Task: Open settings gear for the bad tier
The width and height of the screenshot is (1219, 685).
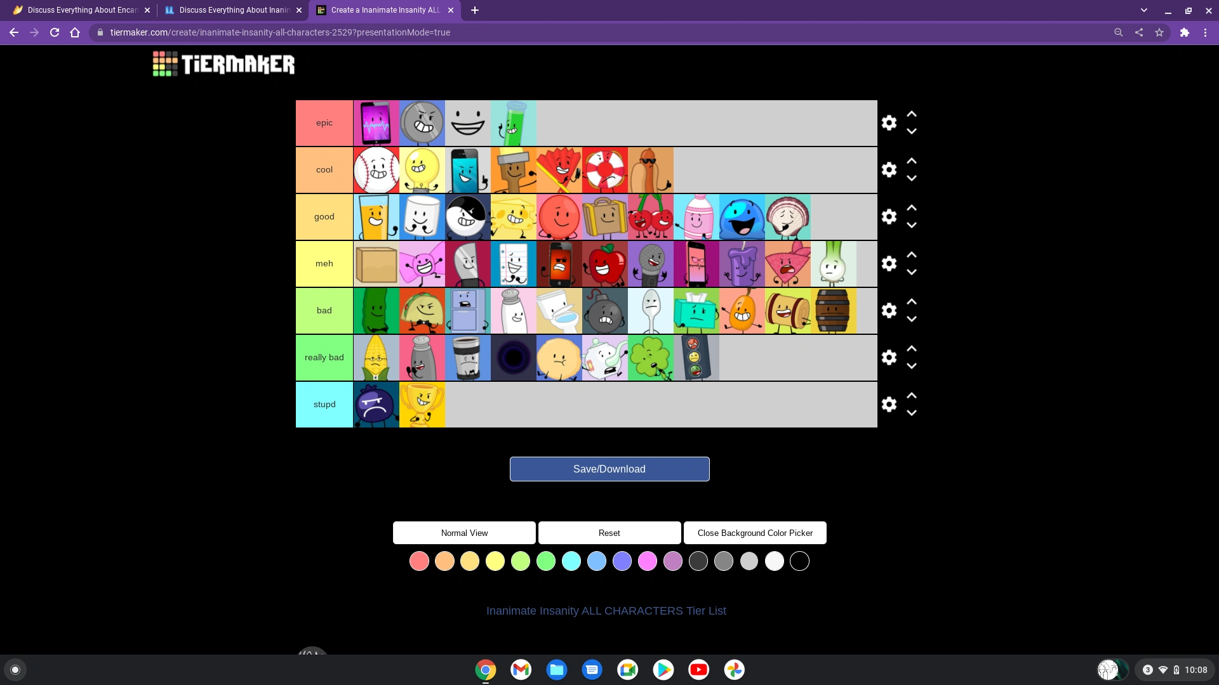Action: pos(889,310)
